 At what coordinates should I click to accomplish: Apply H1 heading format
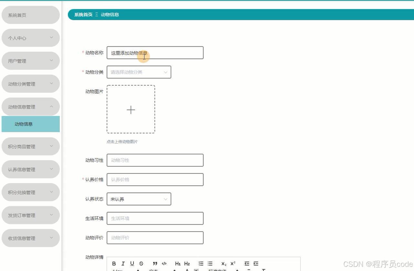tap(178, 263)
